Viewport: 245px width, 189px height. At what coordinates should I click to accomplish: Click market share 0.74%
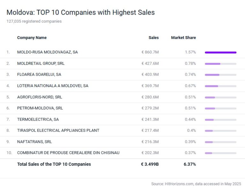click(x=190, y=75)
